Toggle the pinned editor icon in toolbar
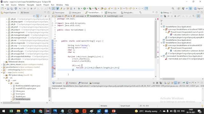The height and width of the screenshot is (114, 204). pos(146,9)
